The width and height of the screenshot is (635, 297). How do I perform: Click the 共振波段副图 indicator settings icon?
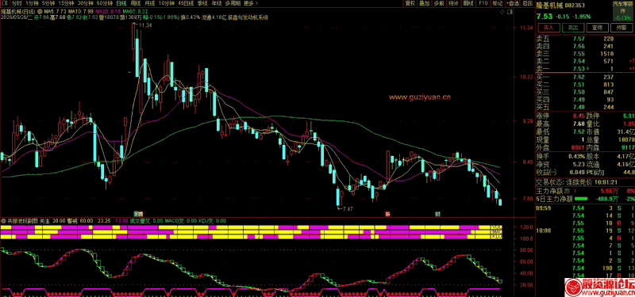point(4,221)
